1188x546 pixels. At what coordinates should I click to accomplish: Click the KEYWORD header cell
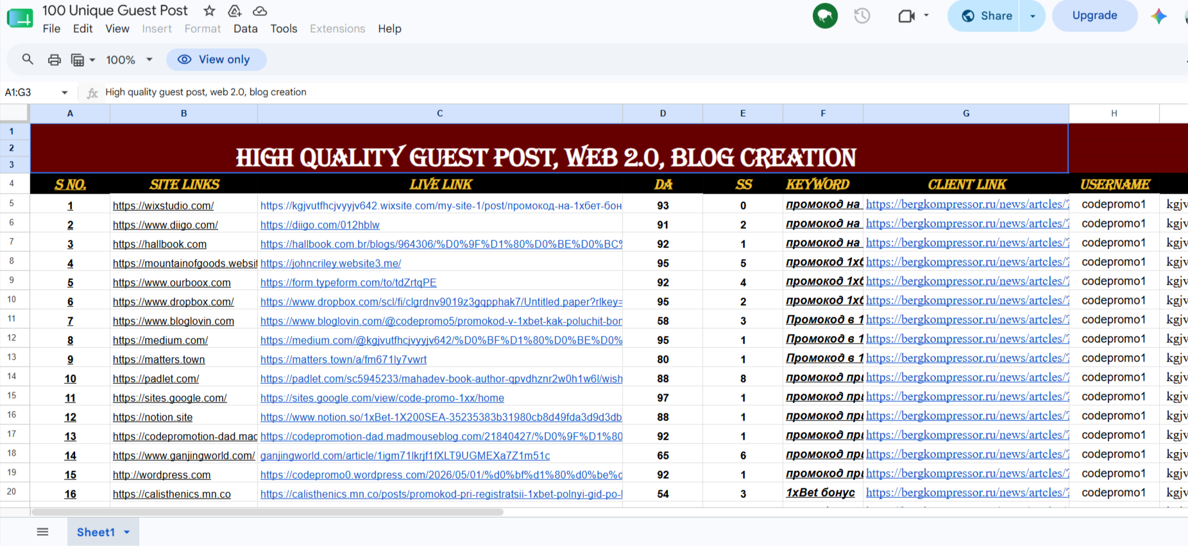click(823, 185)
